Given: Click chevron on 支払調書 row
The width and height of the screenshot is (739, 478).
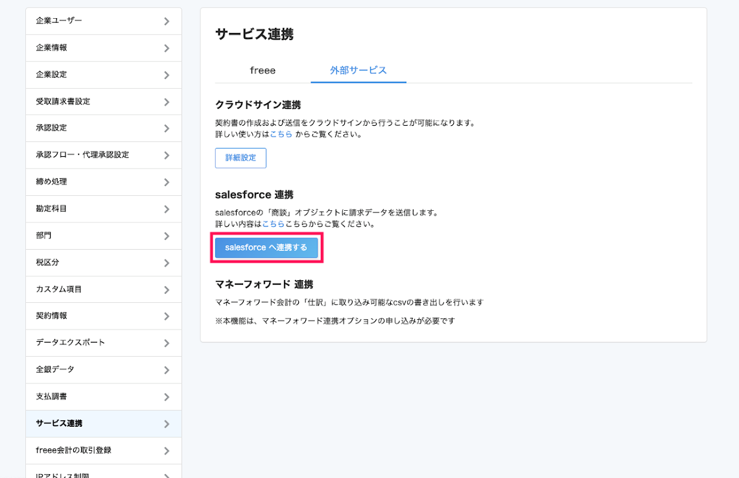Looking at the screenshot, I should coord(167,397).
